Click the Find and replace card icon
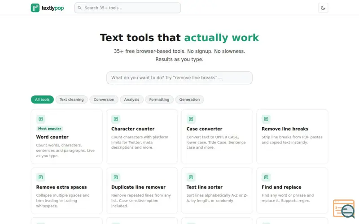 (x=266, y=177)
